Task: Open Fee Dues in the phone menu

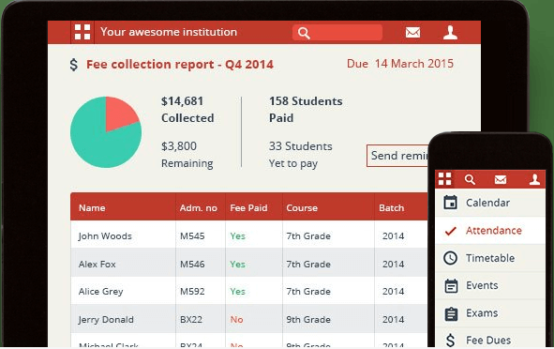Action: 490,339
